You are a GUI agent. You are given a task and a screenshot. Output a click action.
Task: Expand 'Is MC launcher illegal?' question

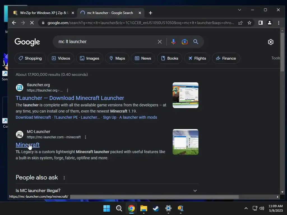pyautogui.click(x=107, y=190)
